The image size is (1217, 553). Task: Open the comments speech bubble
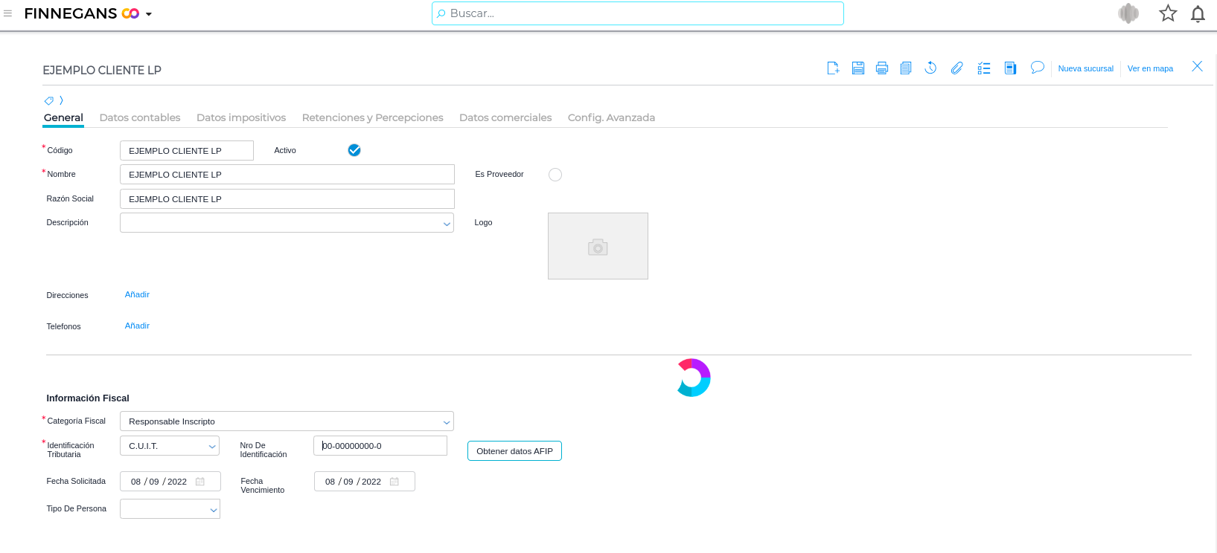click(x=1037, y=68)
